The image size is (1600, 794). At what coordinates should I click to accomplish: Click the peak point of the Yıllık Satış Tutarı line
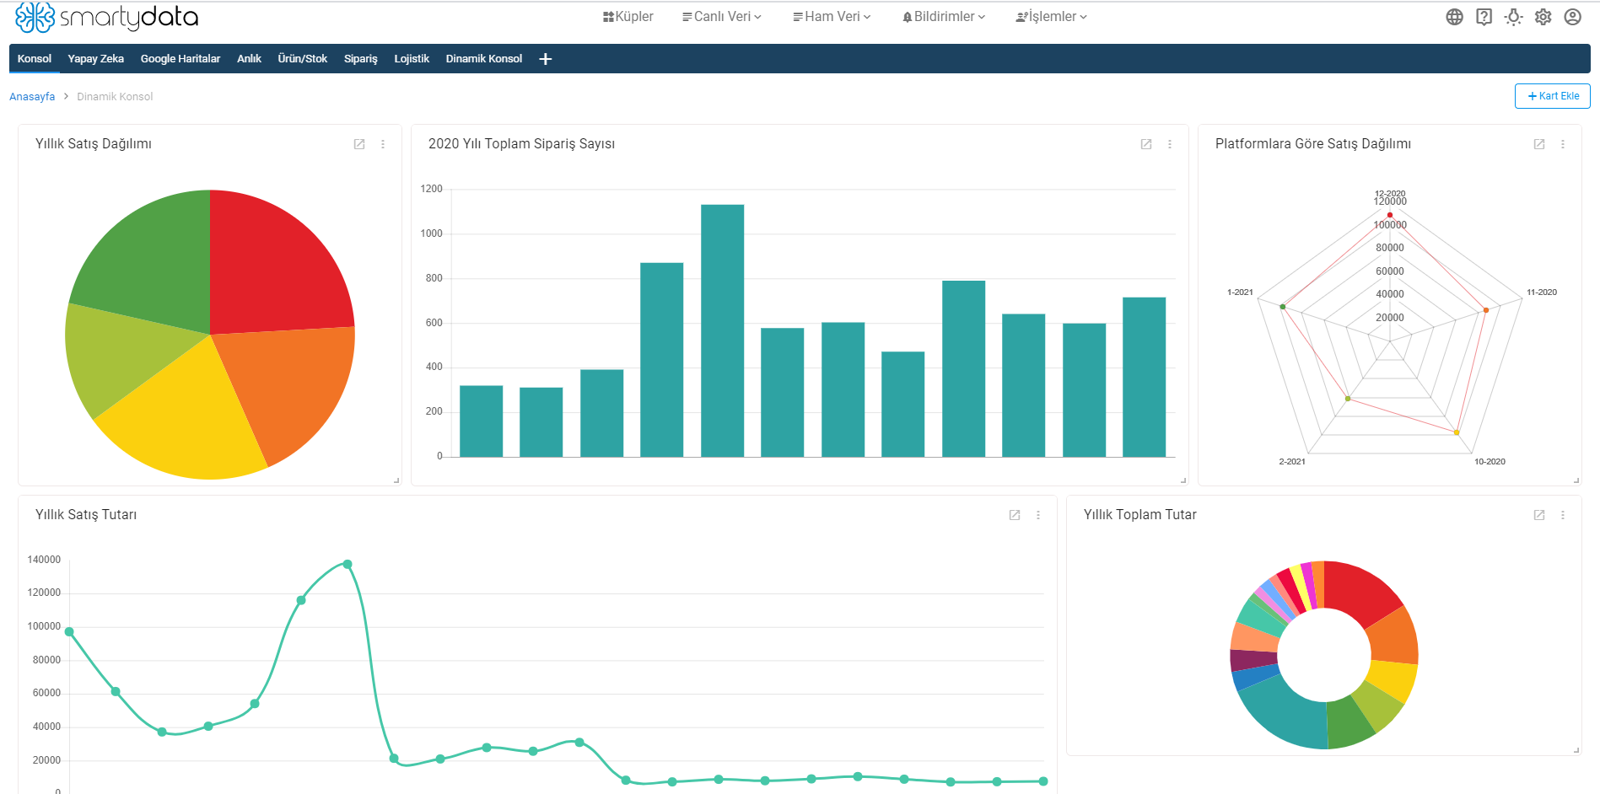[347, 564]
